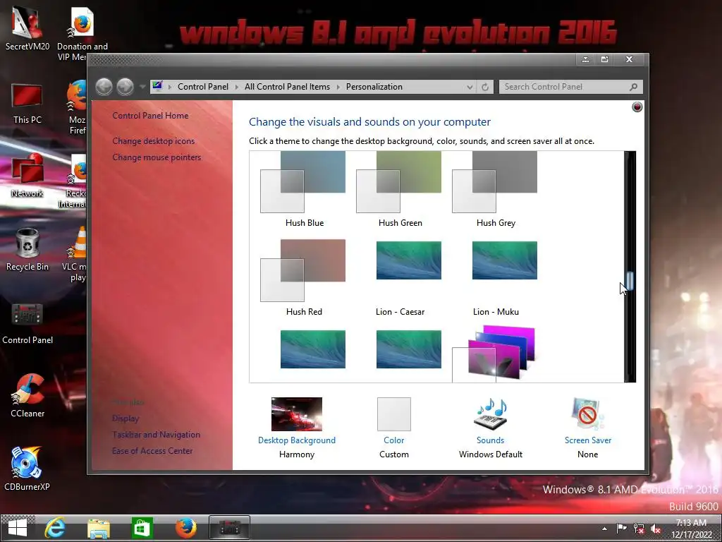The height and width of the screenshot is (542, 722).
Task: Open the Sounds settings link
Action: tap(491, 440)
